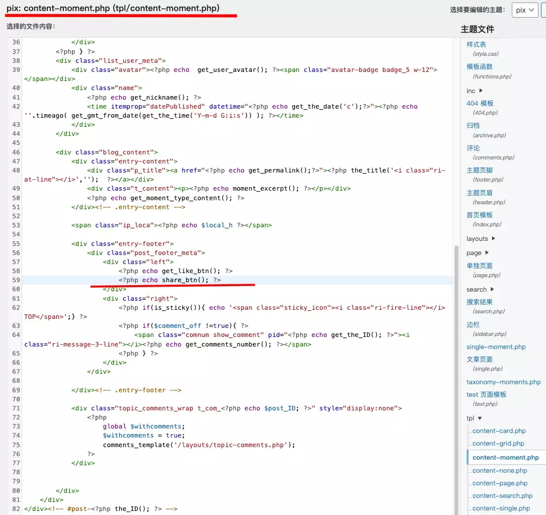Image resolution: width=546 pixels, height=515 pixels.
Task: Place cursor on the share_btn() code line
Action: click(169, 280)
